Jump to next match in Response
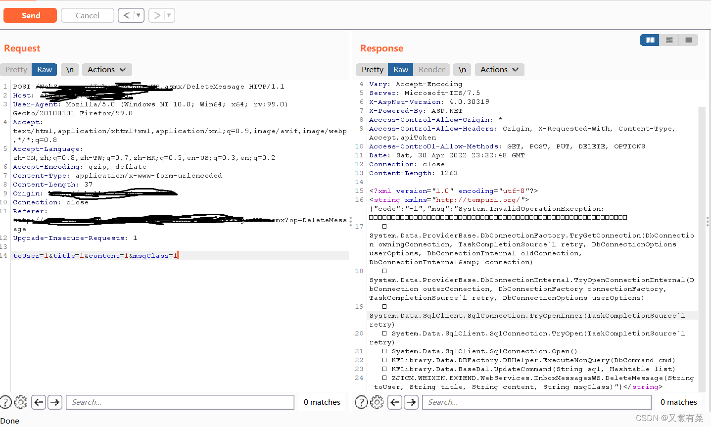Image resolution: width=711 pixels, height=427 pixels. (411, 402)
